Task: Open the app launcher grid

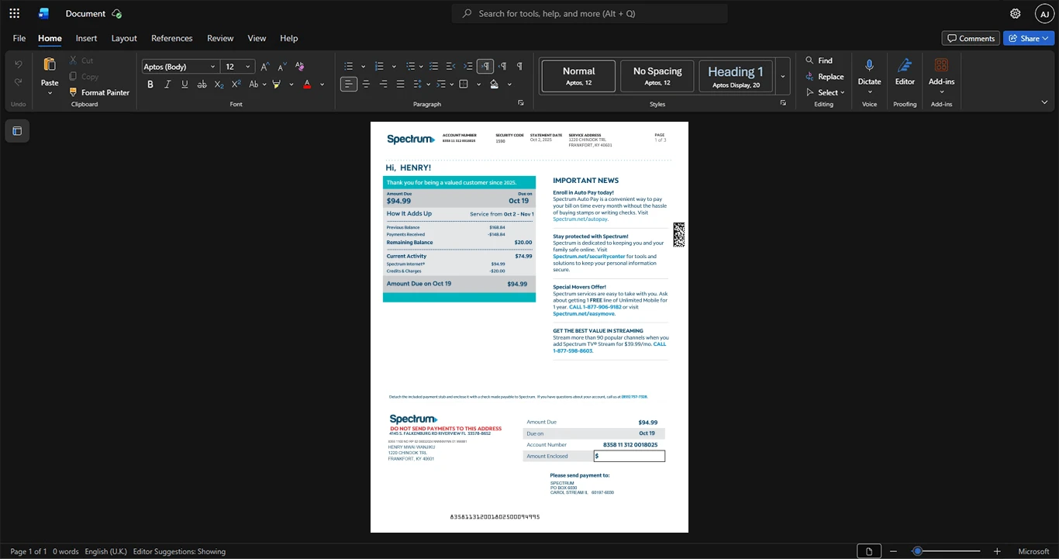Action: pyautogui.click(x=14, y=13)
